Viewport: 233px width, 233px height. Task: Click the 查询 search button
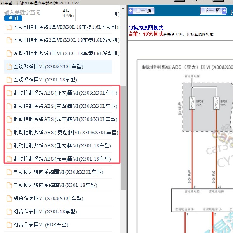tap(13, 18)
